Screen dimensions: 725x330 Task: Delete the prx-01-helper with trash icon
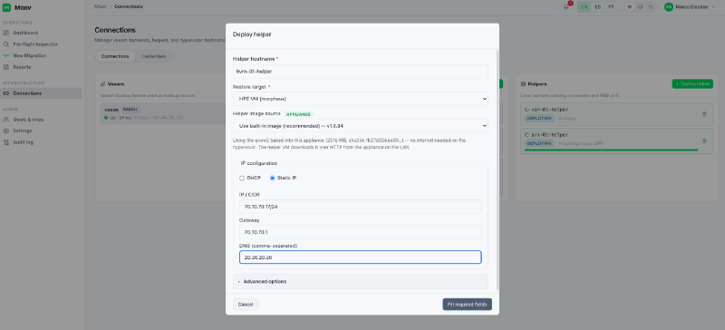pyautogui.click(x=704, y=141)
